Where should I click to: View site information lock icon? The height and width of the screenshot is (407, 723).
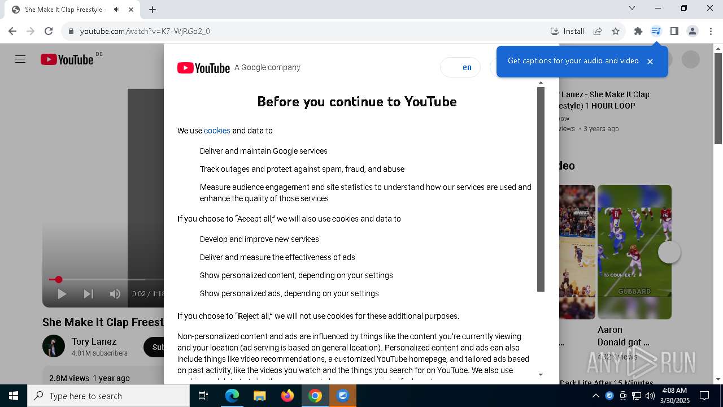pyautogui.click(x=71, y=31)
